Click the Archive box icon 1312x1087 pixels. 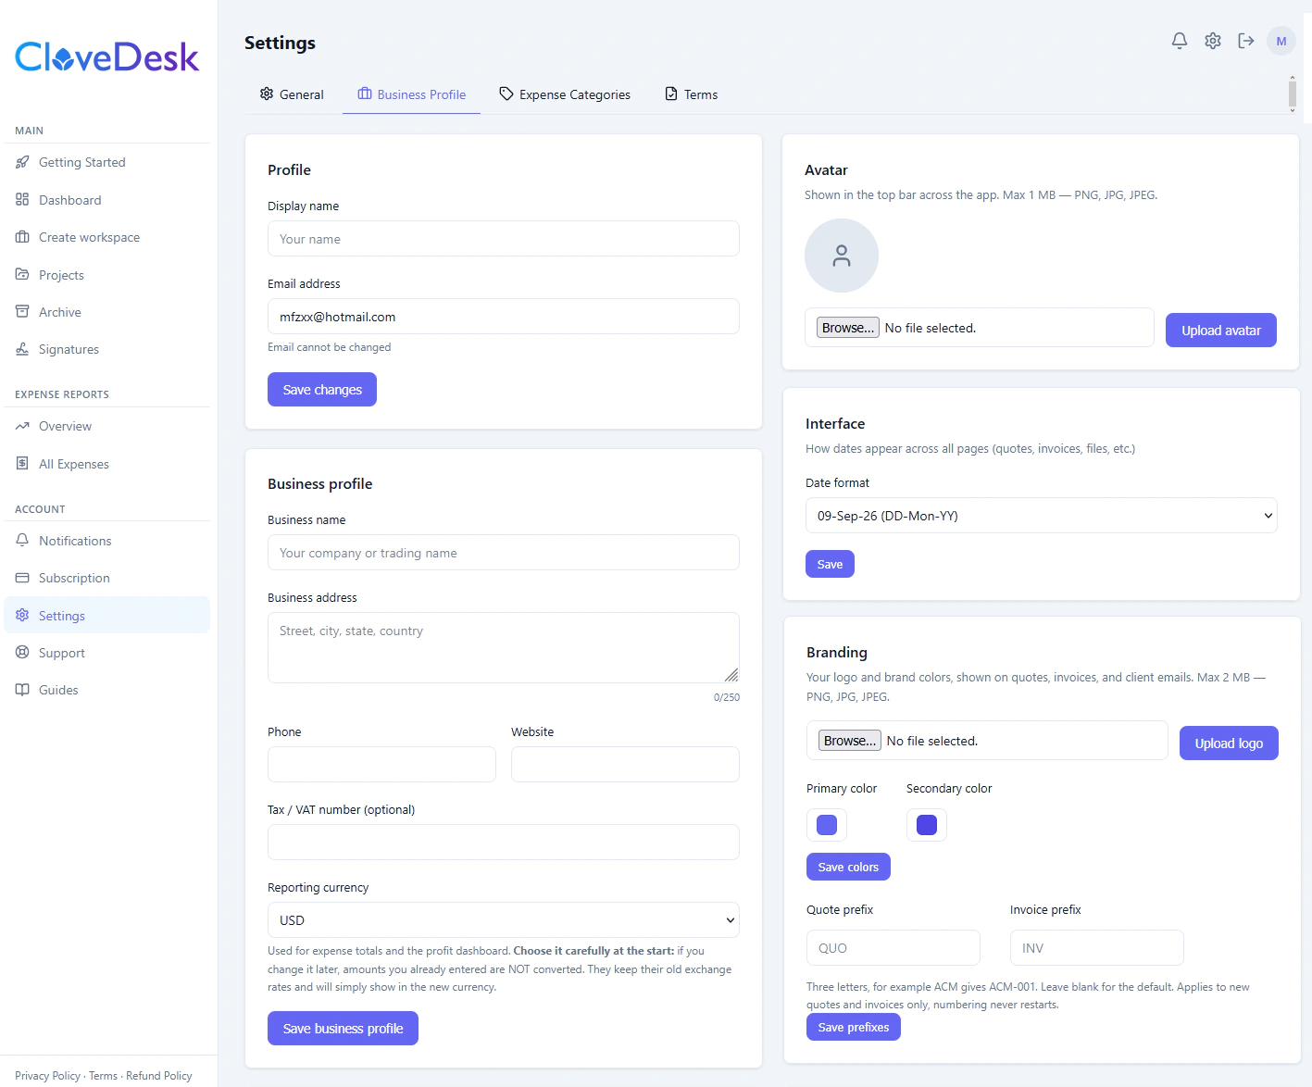(x=22, y=312)
